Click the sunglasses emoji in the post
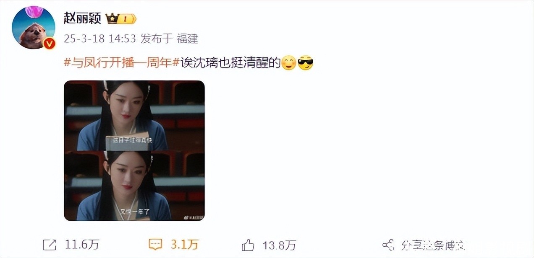Image resolution: width=534 pixels, height=258 pixels. coord(306,64)
